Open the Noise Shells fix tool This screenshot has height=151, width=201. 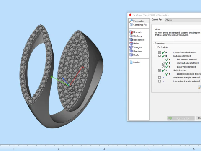coord(137,40)
